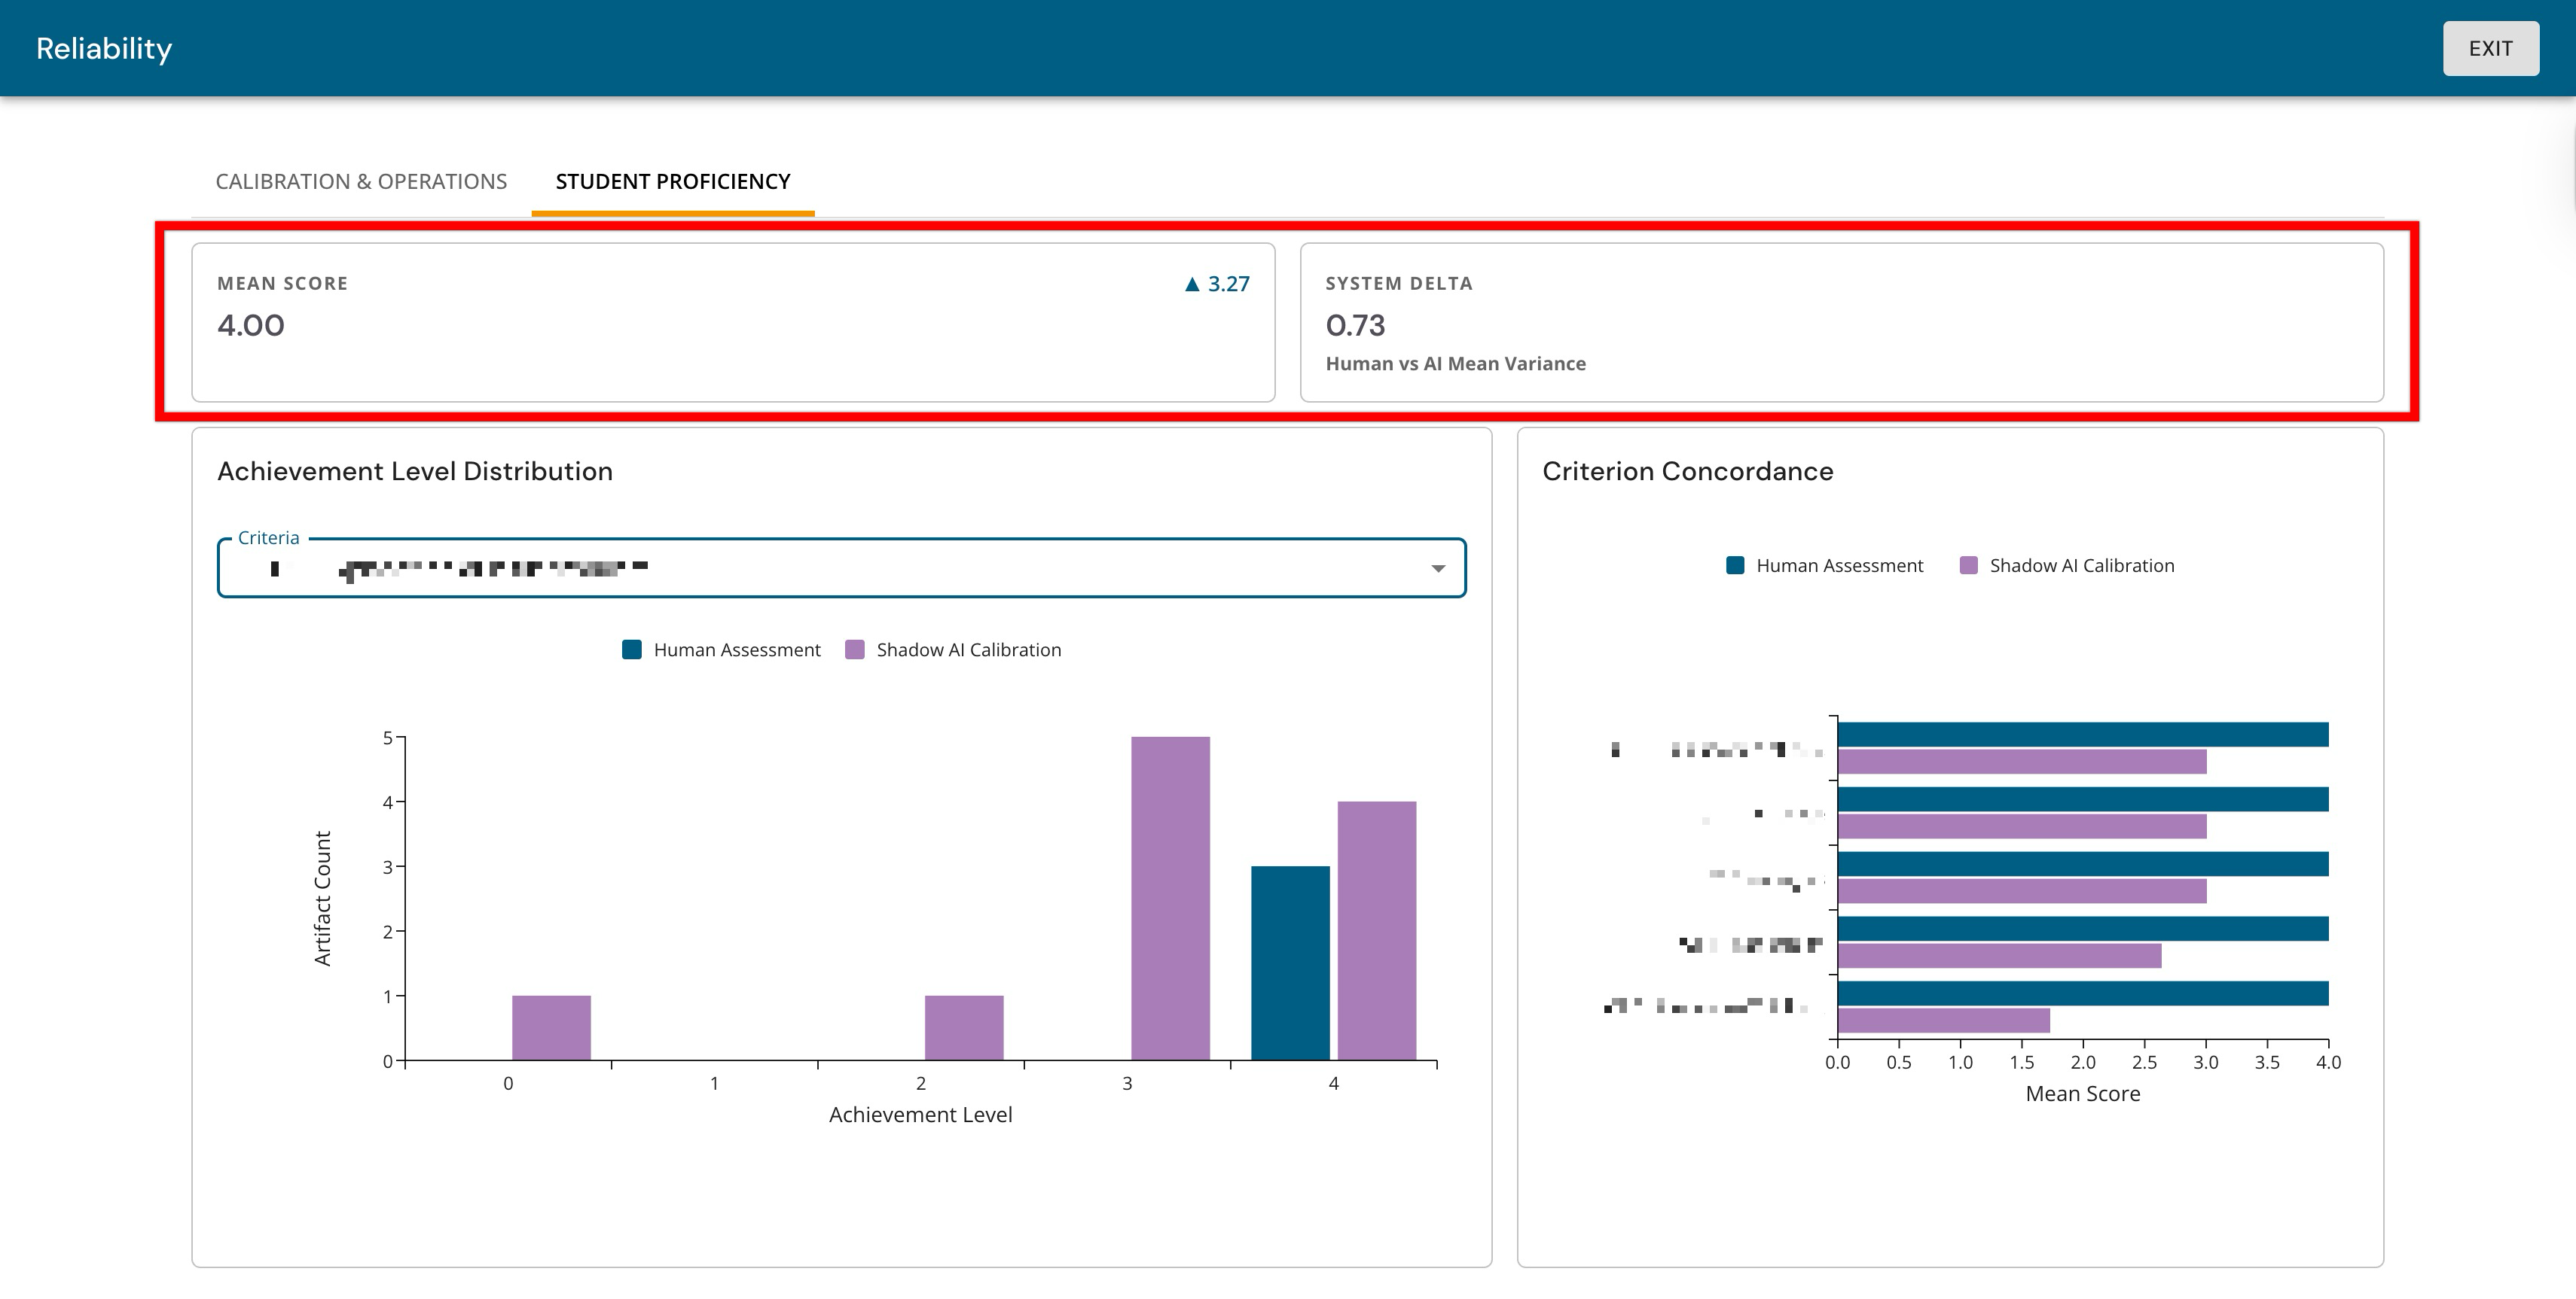Click the purple bar at achievement level 2
Viewport: 2576px width, 1299px height.
click(964, 1027)
